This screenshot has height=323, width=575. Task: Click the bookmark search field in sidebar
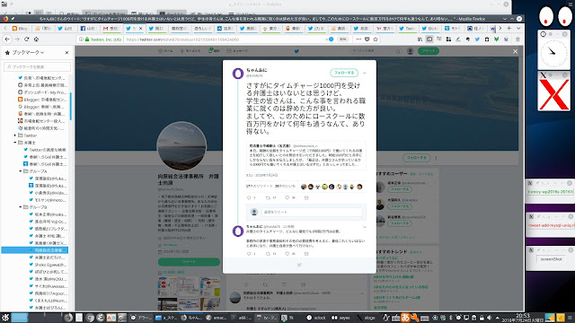click(37, 66)
